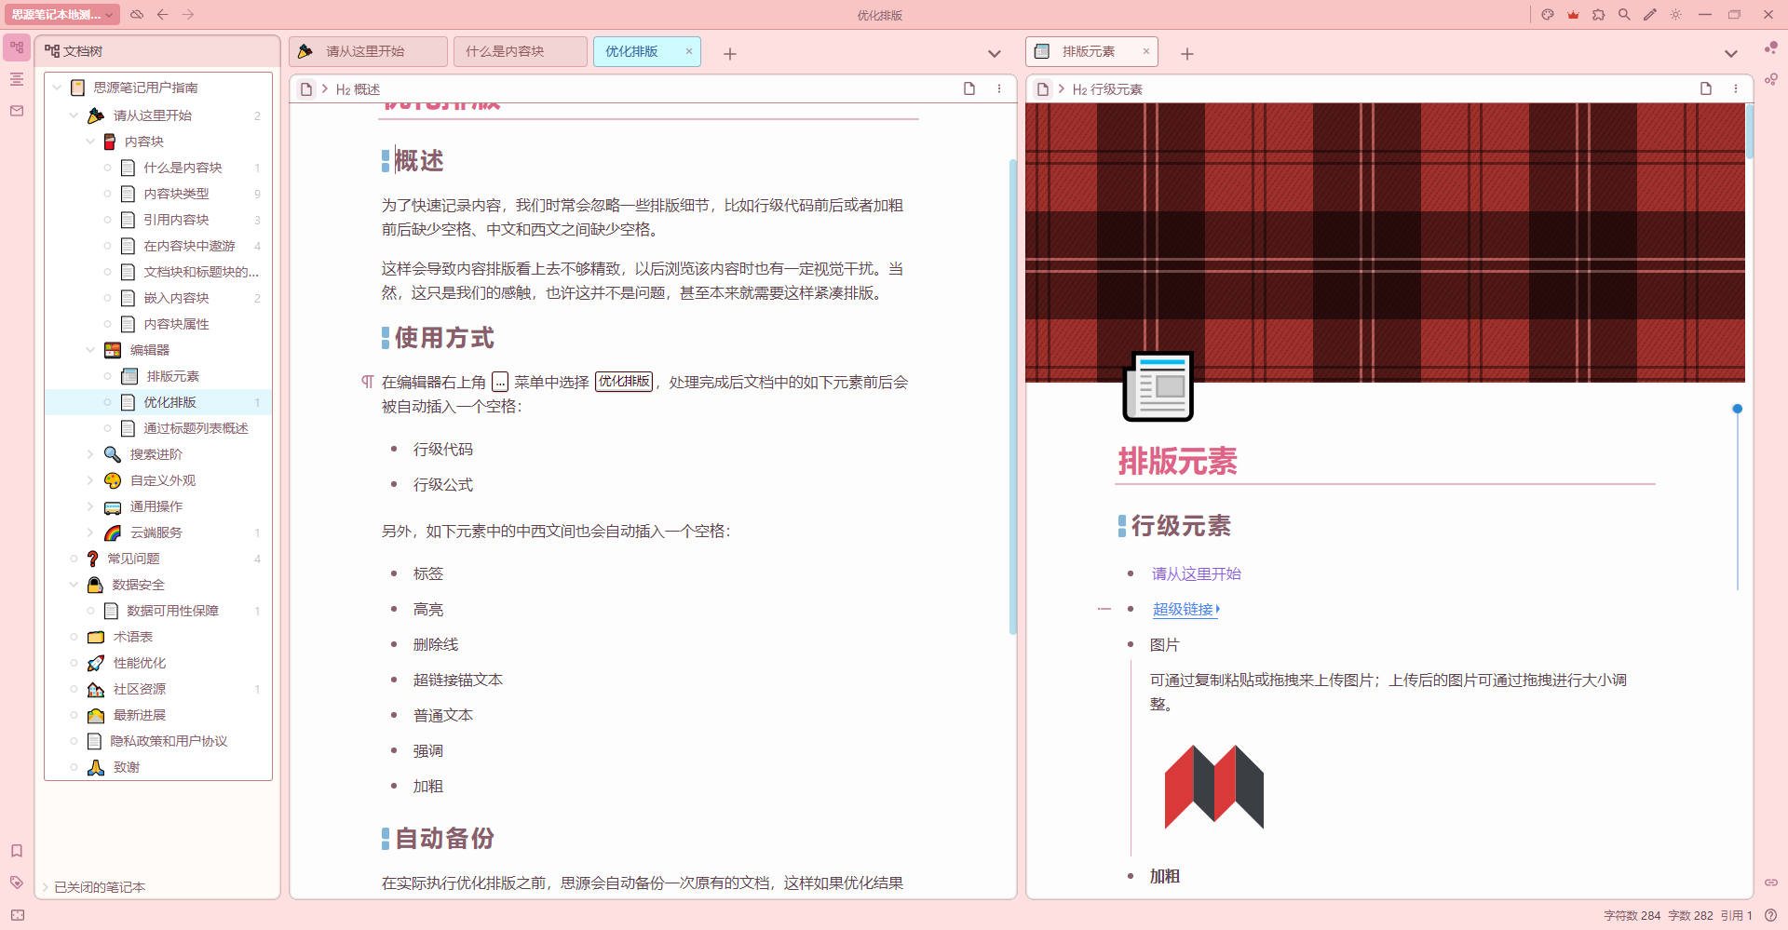Open global search with the magnifier icon

click(x=1624, y=15)
